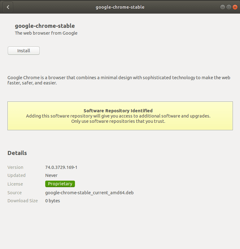Click the Updated label
The image size is (240, 249).
16,175
